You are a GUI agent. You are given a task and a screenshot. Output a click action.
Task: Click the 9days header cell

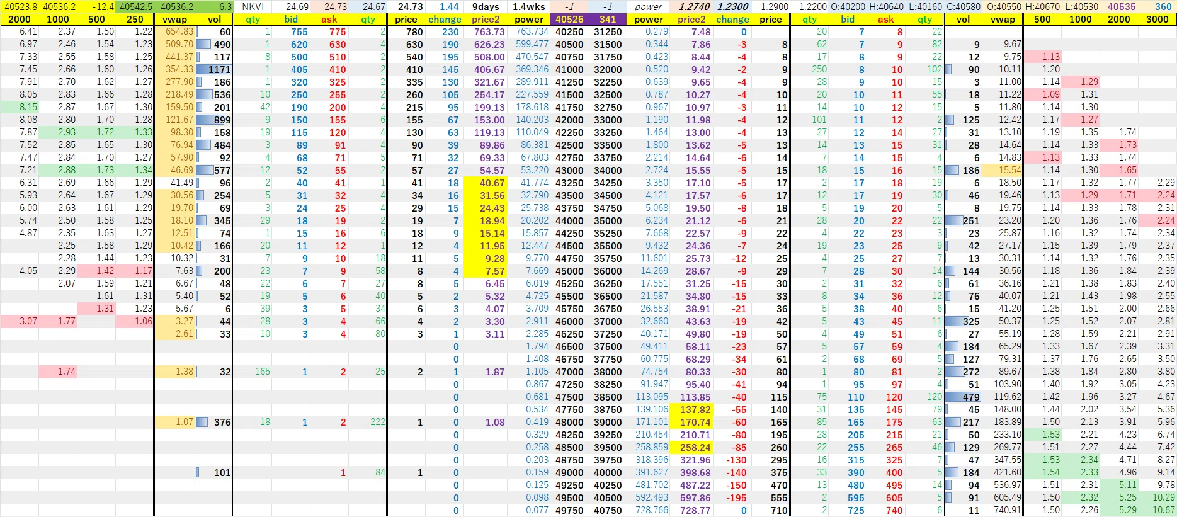click(x=486, y=6)
